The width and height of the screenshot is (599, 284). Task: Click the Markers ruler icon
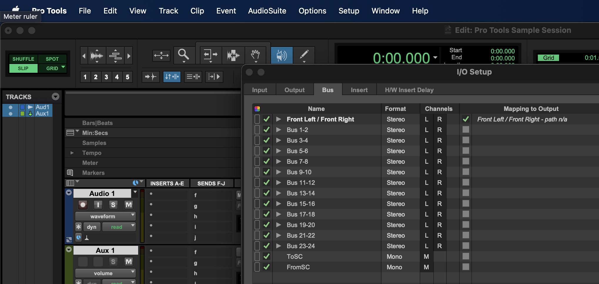[70, 173]
